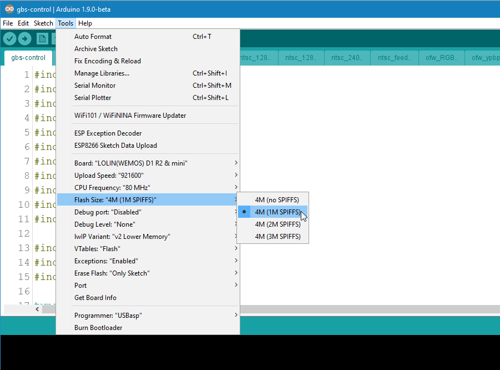Viewport: 500px width, 370px height.
Task: Select 4M (no SPIFFS) flash size
Action: [x=277, y=199]
